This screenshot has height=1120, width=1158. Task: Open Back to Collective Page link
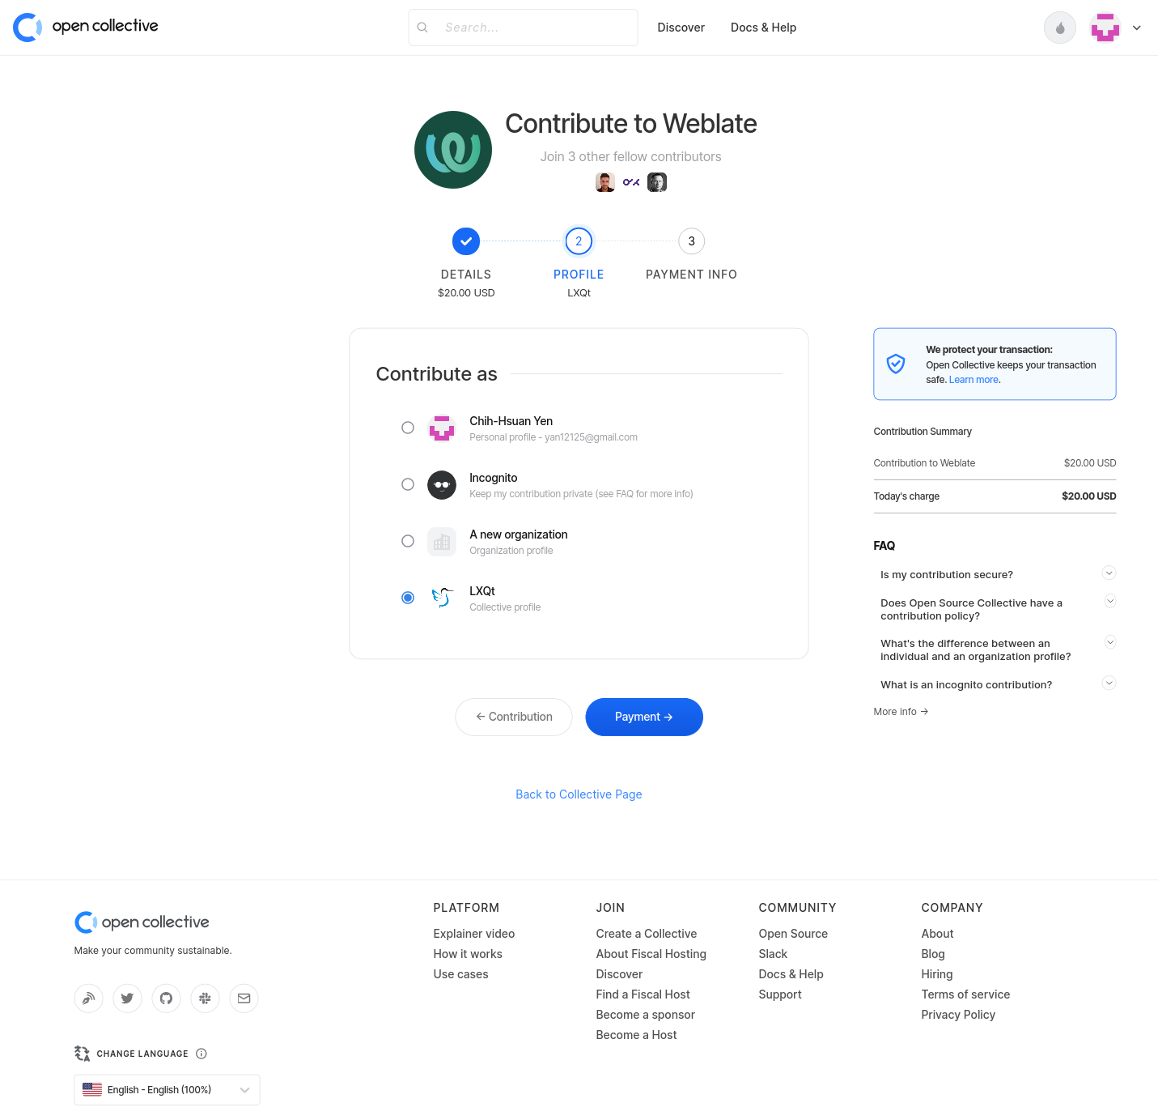579,794
